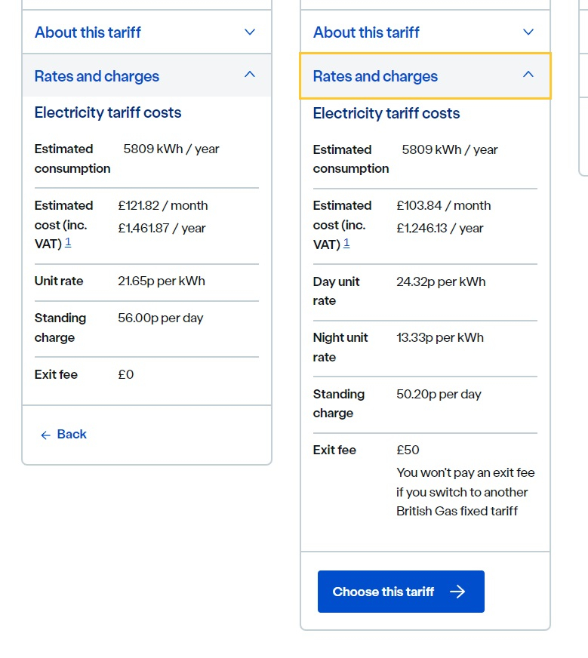Click the chevron beside left card's About this tariff
The height and width of the screenshot is (658, 588).
click(250, 32)
